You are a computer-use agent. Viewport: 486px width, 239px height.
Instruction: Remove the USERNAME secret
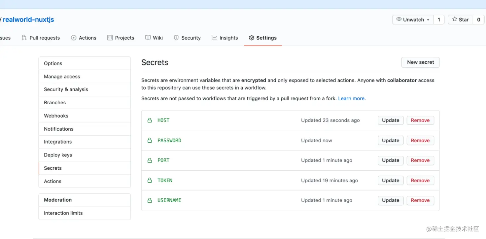click(x=420, y=200)
